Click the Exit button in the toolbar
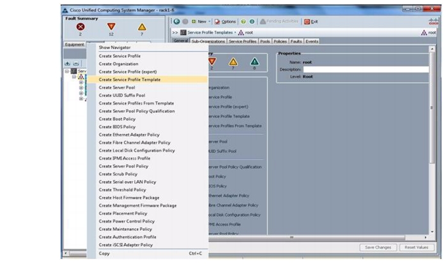 click(x=311, y=22)
